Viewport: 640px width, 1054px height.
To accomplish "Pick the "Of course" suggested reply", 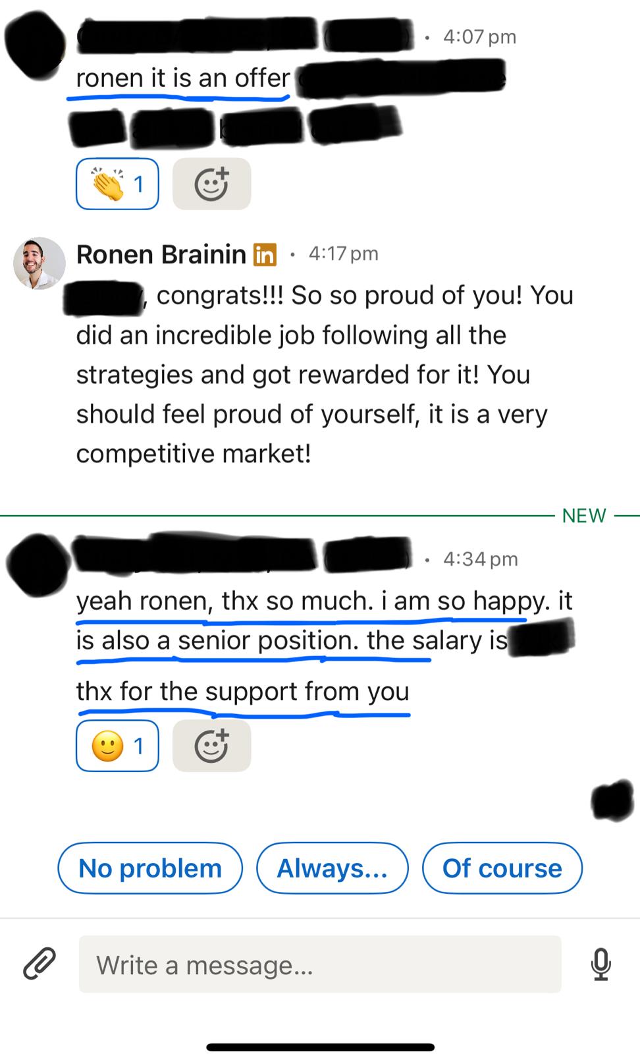I will pos(502,868).
